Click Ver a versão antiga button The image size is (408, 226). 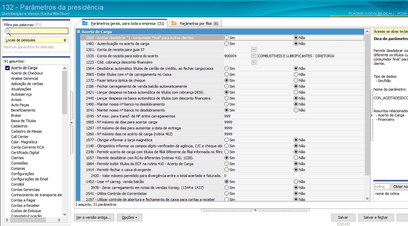[94, 217]
